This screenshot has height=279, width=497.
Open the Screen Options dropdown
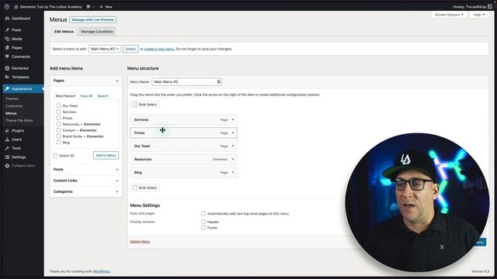point(449,15)
